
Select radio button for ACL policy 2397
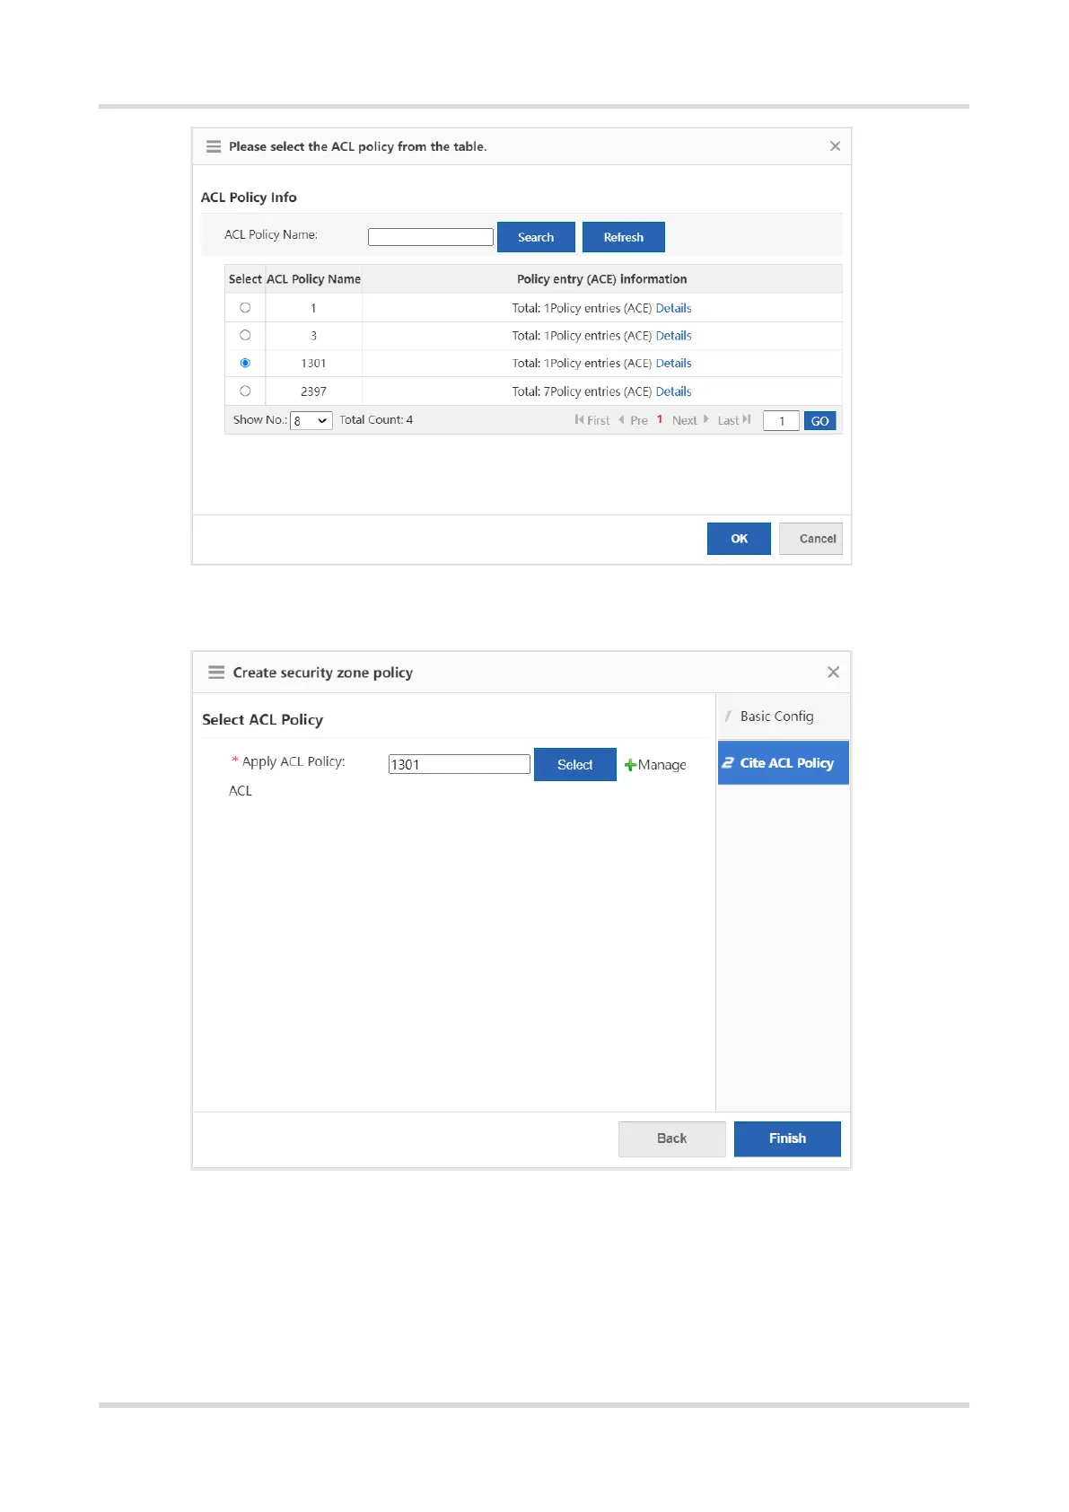pyautogui.click(x=245, y=391)
